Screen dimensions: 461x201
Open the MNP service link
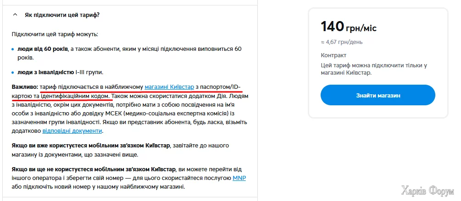click(239, 178)
